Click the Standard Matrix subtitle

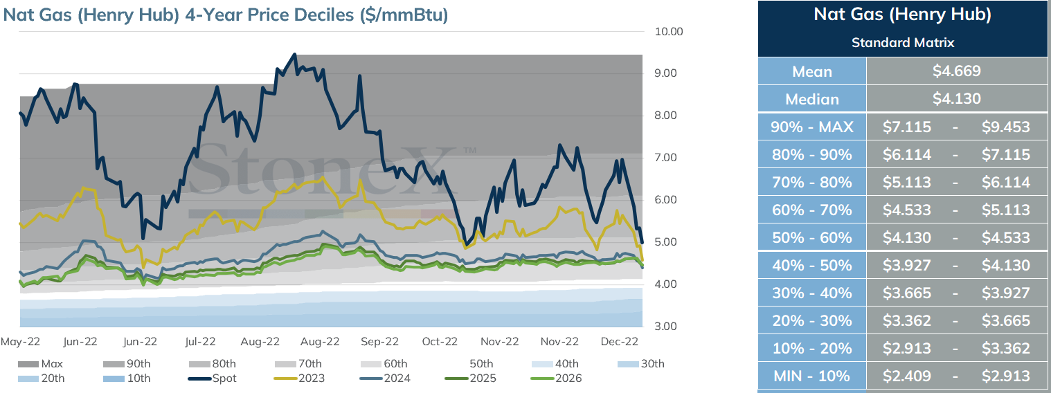903,43
